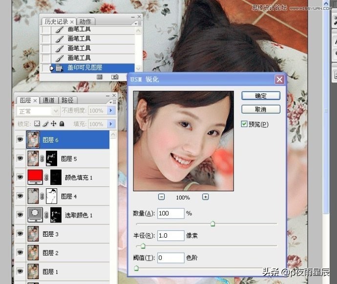Hide layer 图层 3 via eye icon
This screenshot has width=337, height=284.
click(20, 234)
